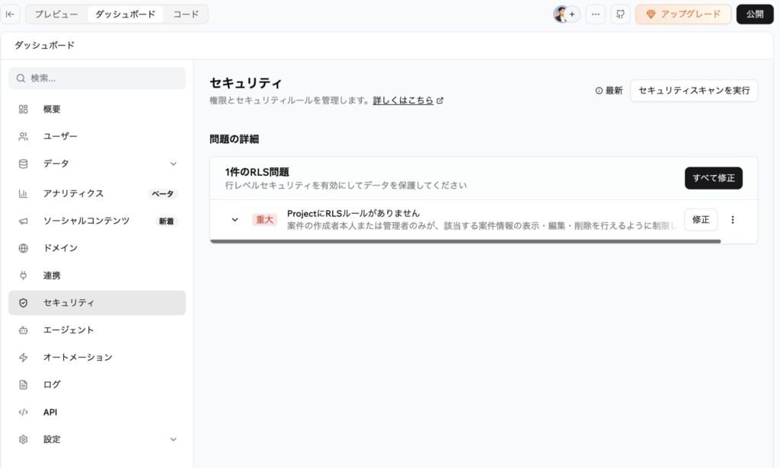Viewport: 780px width, 468px height.
Task: Expand the 設定 section chevron
Action: tap(173, 439)
